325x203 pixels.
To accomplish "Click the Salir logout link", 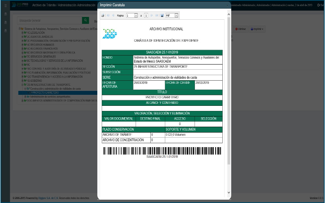I will tap(320, 5).
